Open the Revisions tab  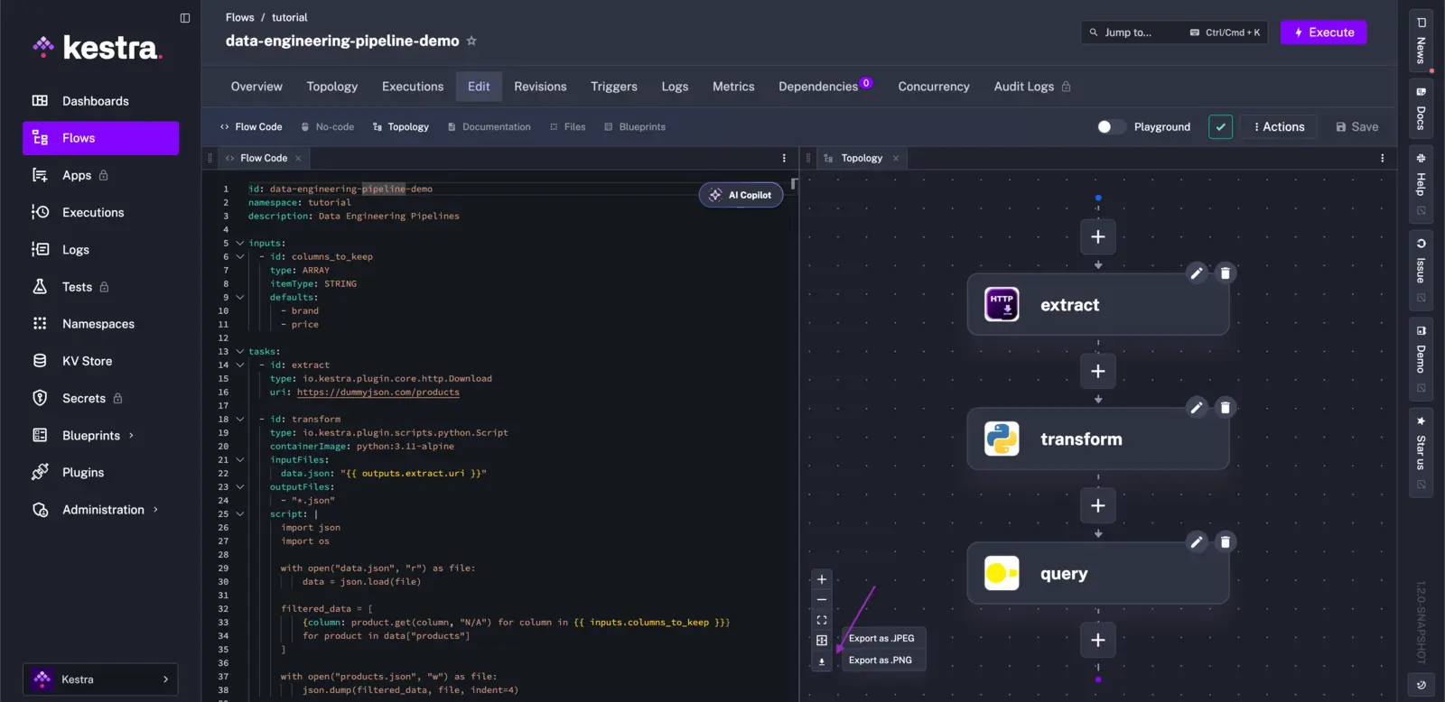[x=540, y=87]
